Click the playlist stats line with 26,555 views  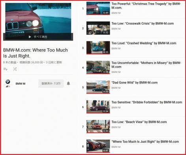(32, 63)
